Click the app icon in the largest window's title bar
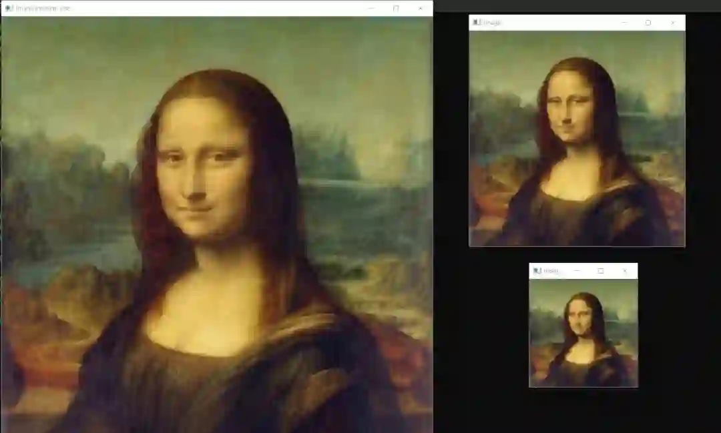 coord(9,8)
